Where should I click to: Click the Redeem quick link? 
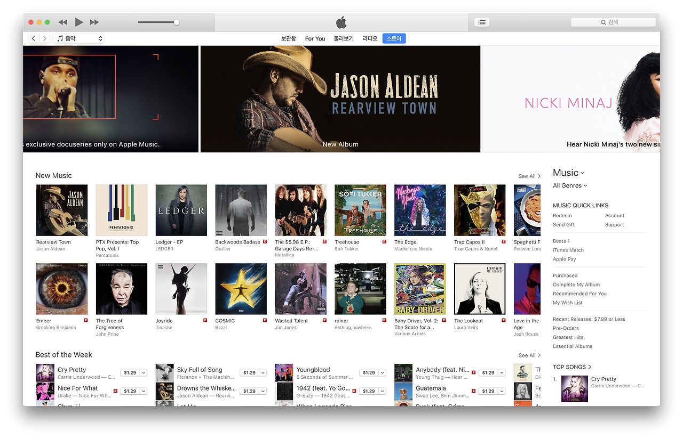point(562,216)
